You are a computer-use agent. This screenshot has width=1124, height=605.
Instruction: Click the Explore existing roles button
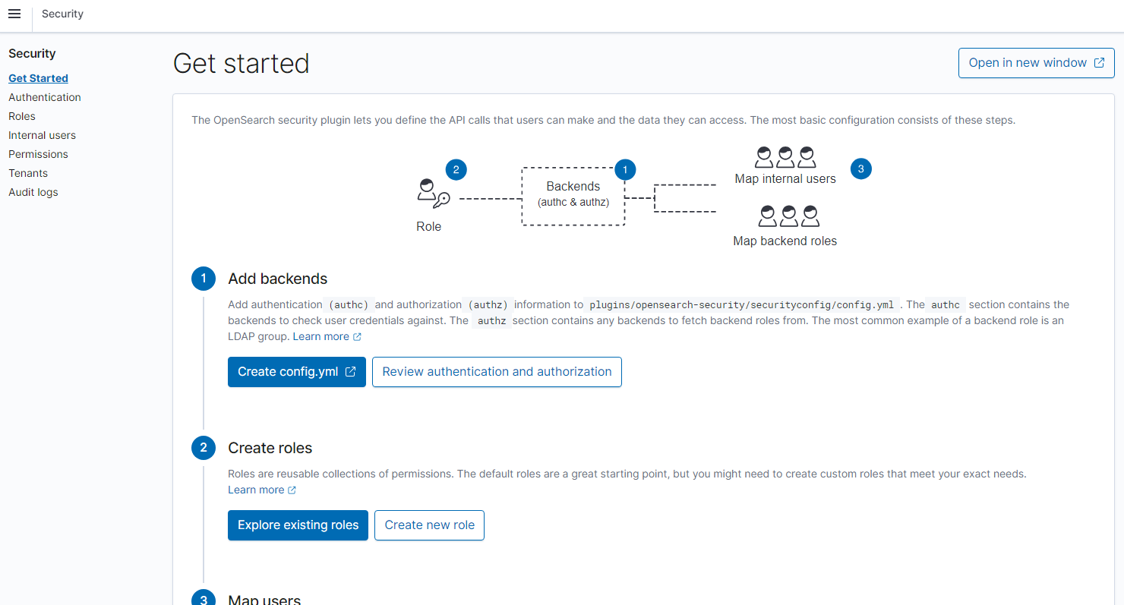click(x=298, y=525)
